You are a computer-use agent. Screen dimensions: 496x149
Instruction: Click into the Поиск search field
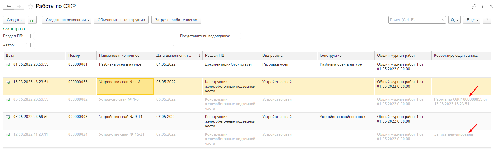point(414,20)
